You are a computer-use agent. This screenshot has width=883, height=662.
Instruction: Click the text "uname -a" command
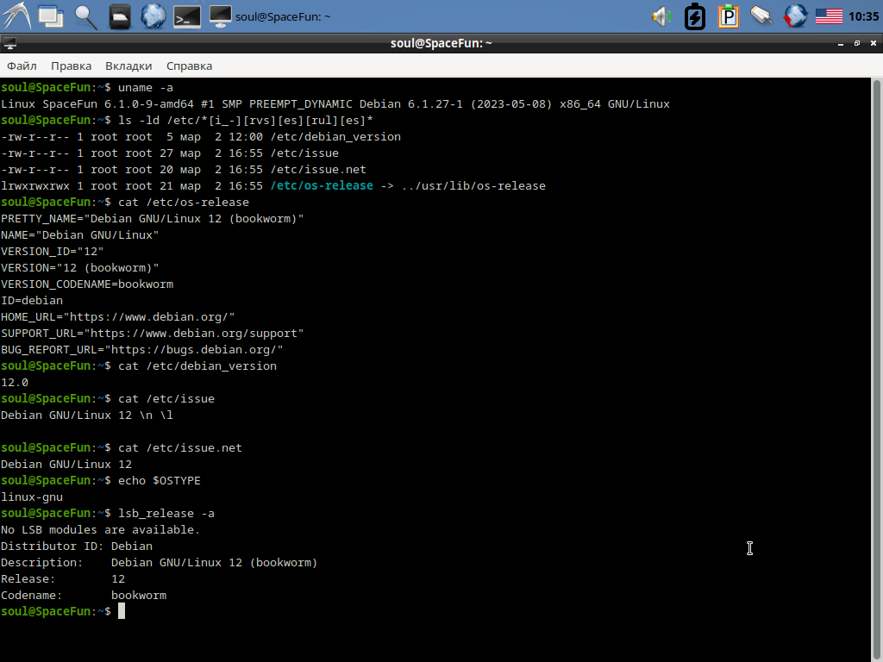[145, 88]
